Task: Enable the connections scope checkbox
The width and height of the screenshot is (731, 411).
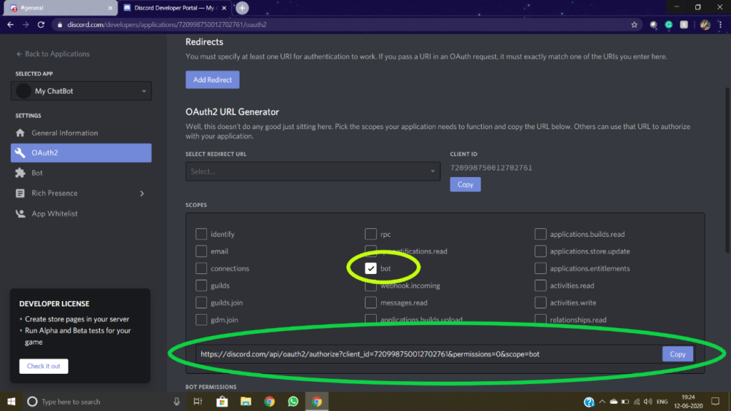Action: pyautogui.click(x=201, y=268)
